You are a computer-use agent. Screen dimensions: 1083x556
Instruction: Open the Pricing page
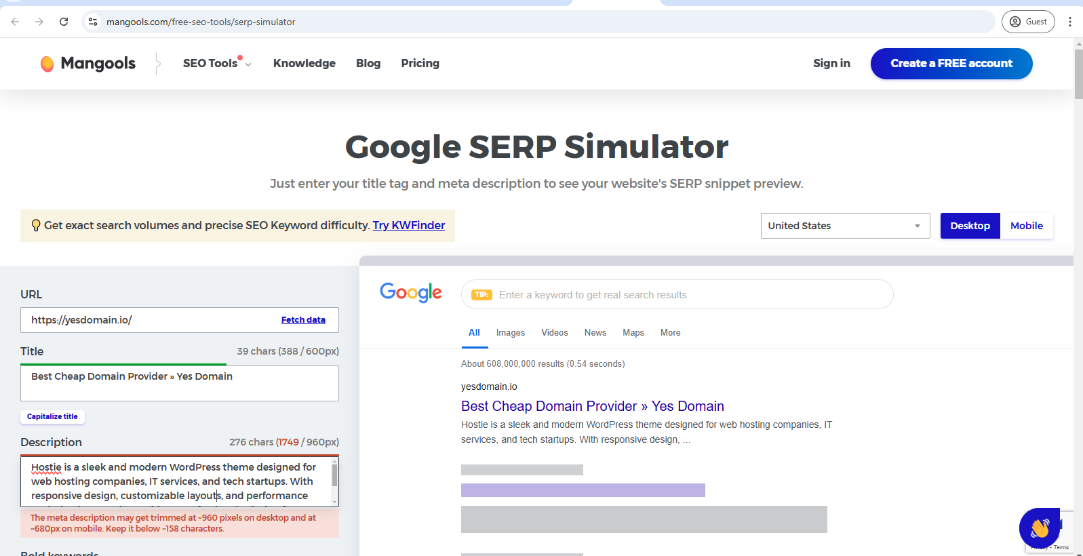pos(420,63)
